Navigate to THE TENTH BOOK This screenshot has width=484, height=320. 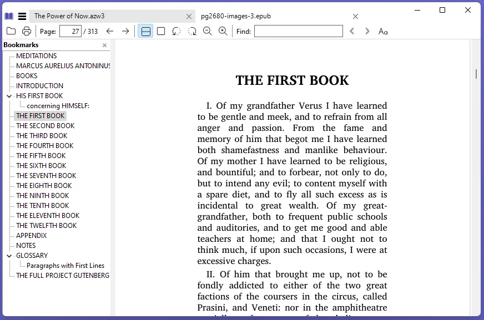pos(43,206)
